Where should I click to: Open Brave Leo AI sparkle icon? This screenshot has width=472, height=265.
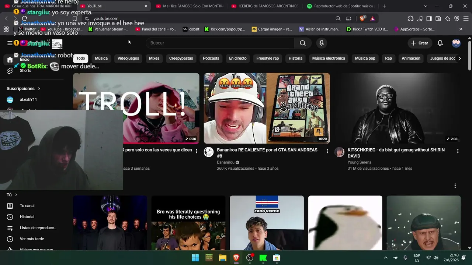coord(448,18)
